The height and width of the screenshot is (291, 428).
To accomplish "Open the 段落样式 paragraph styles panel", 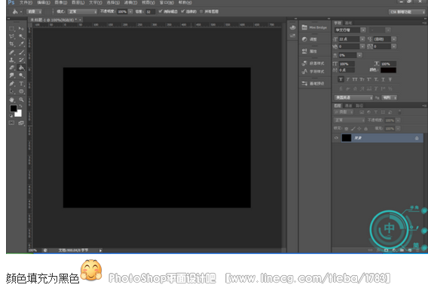I will (x=313, y=63).
